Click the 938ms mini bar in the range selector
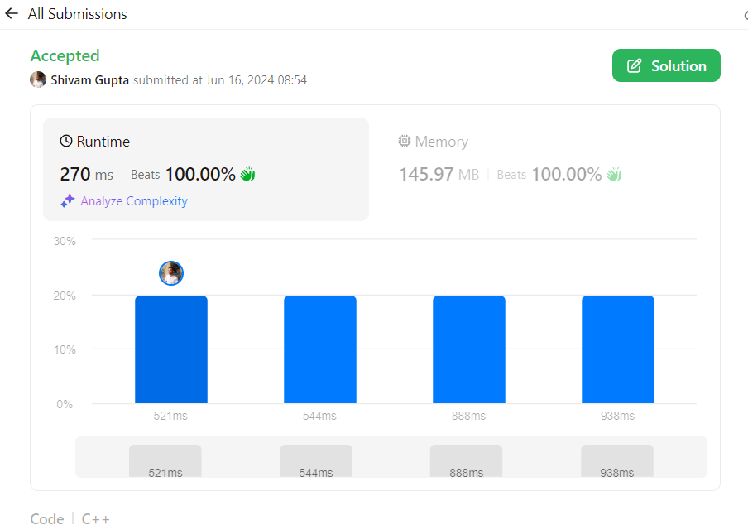Image resolution: width=748 pixels, height=525 pixels. pos(617,460)
